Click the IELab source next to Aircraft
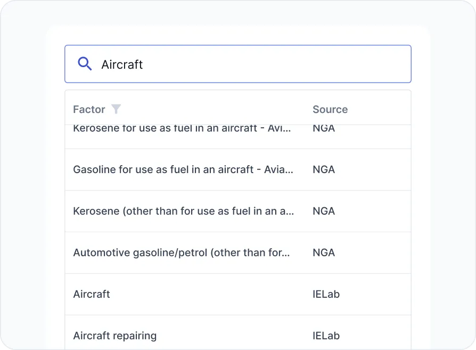The image size is (476, 350). (326, 294)
